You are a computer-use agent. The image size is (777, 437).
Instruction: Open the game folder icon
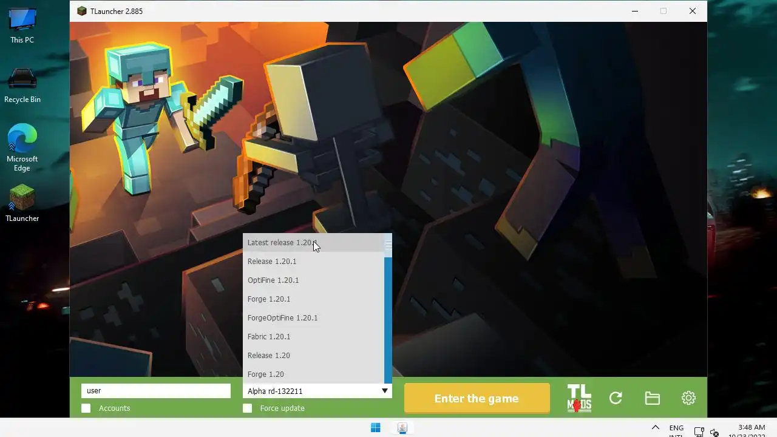652,398
